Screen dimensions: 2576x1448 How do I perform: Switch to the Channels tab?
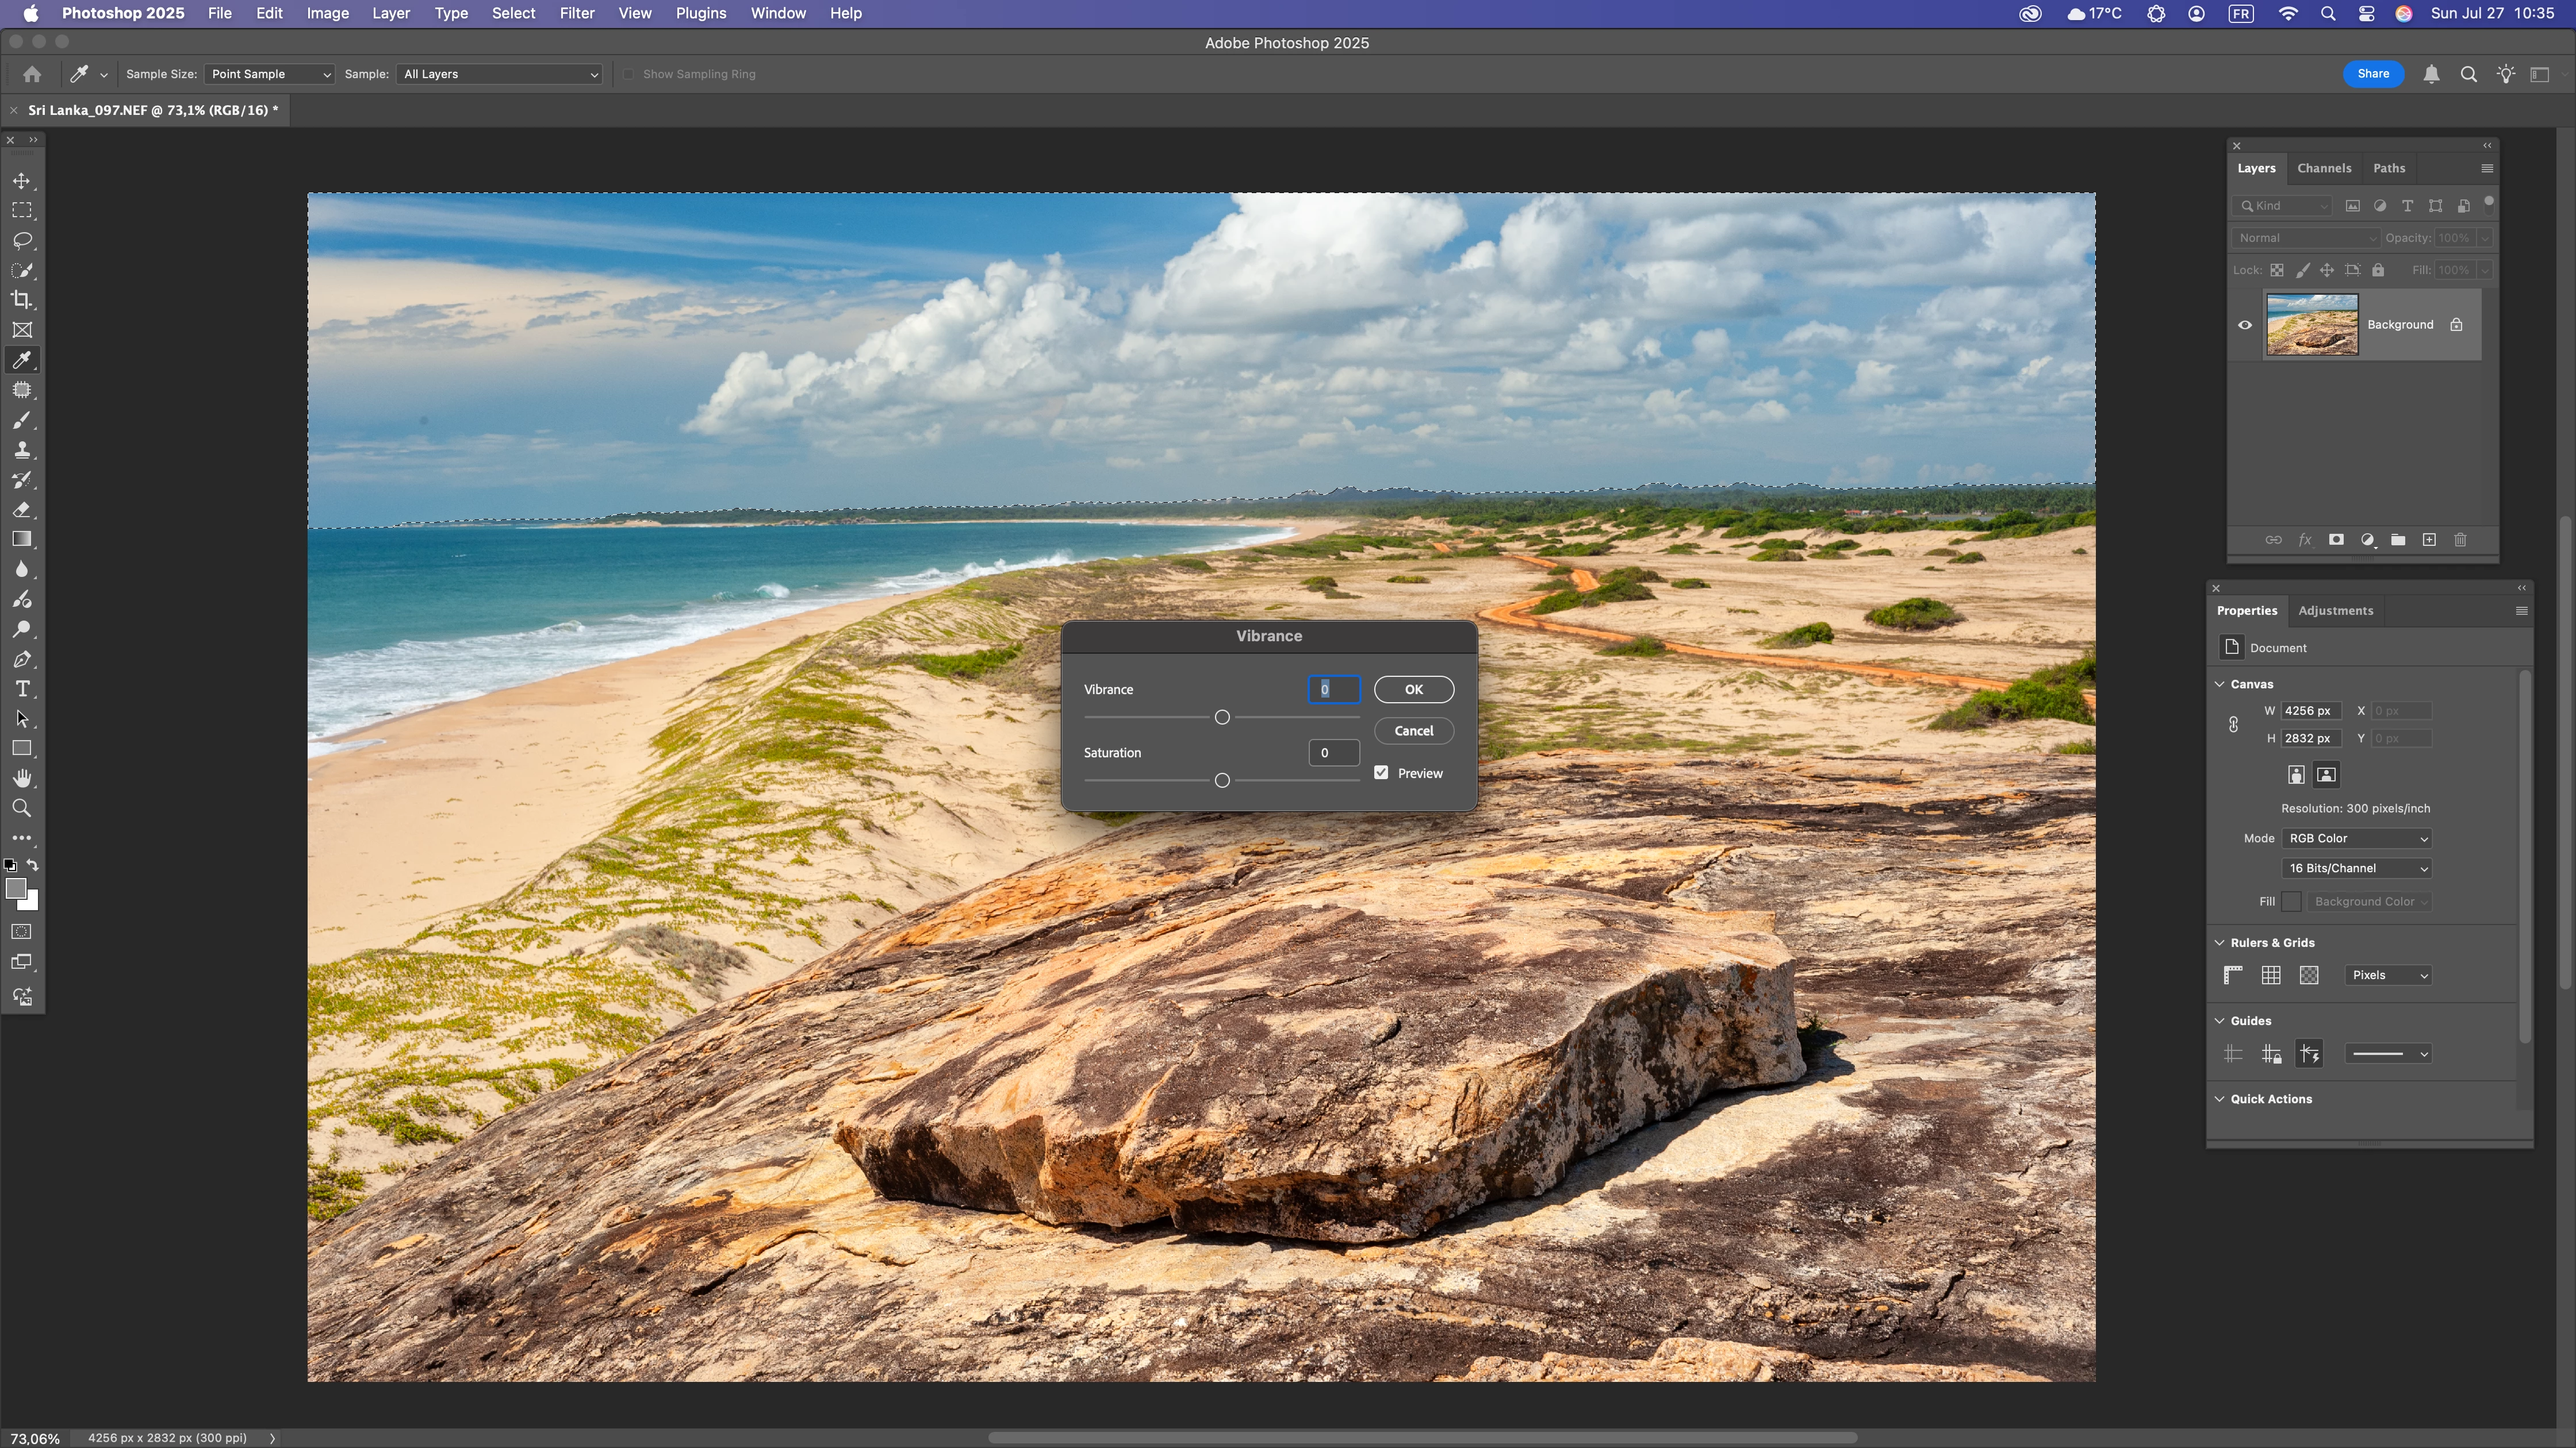[x=2324, y=168]
